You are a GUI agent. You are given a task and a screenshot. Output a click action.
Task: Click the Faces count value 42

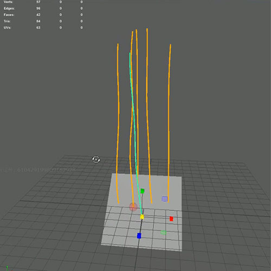pos(38,15)
